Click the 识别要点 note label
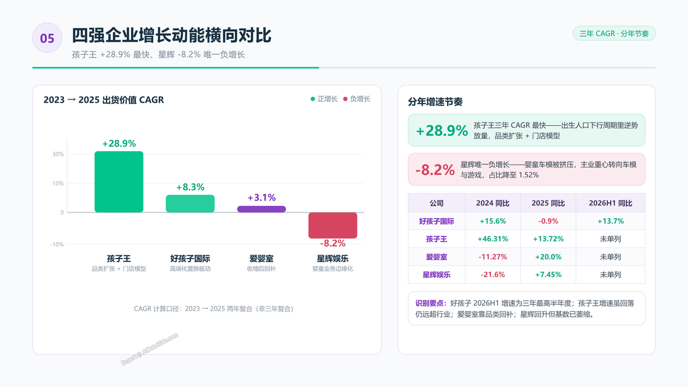Image resolution: width=688 pixels, height=387 pixels. pyautogui.click(x=431, y=303)
